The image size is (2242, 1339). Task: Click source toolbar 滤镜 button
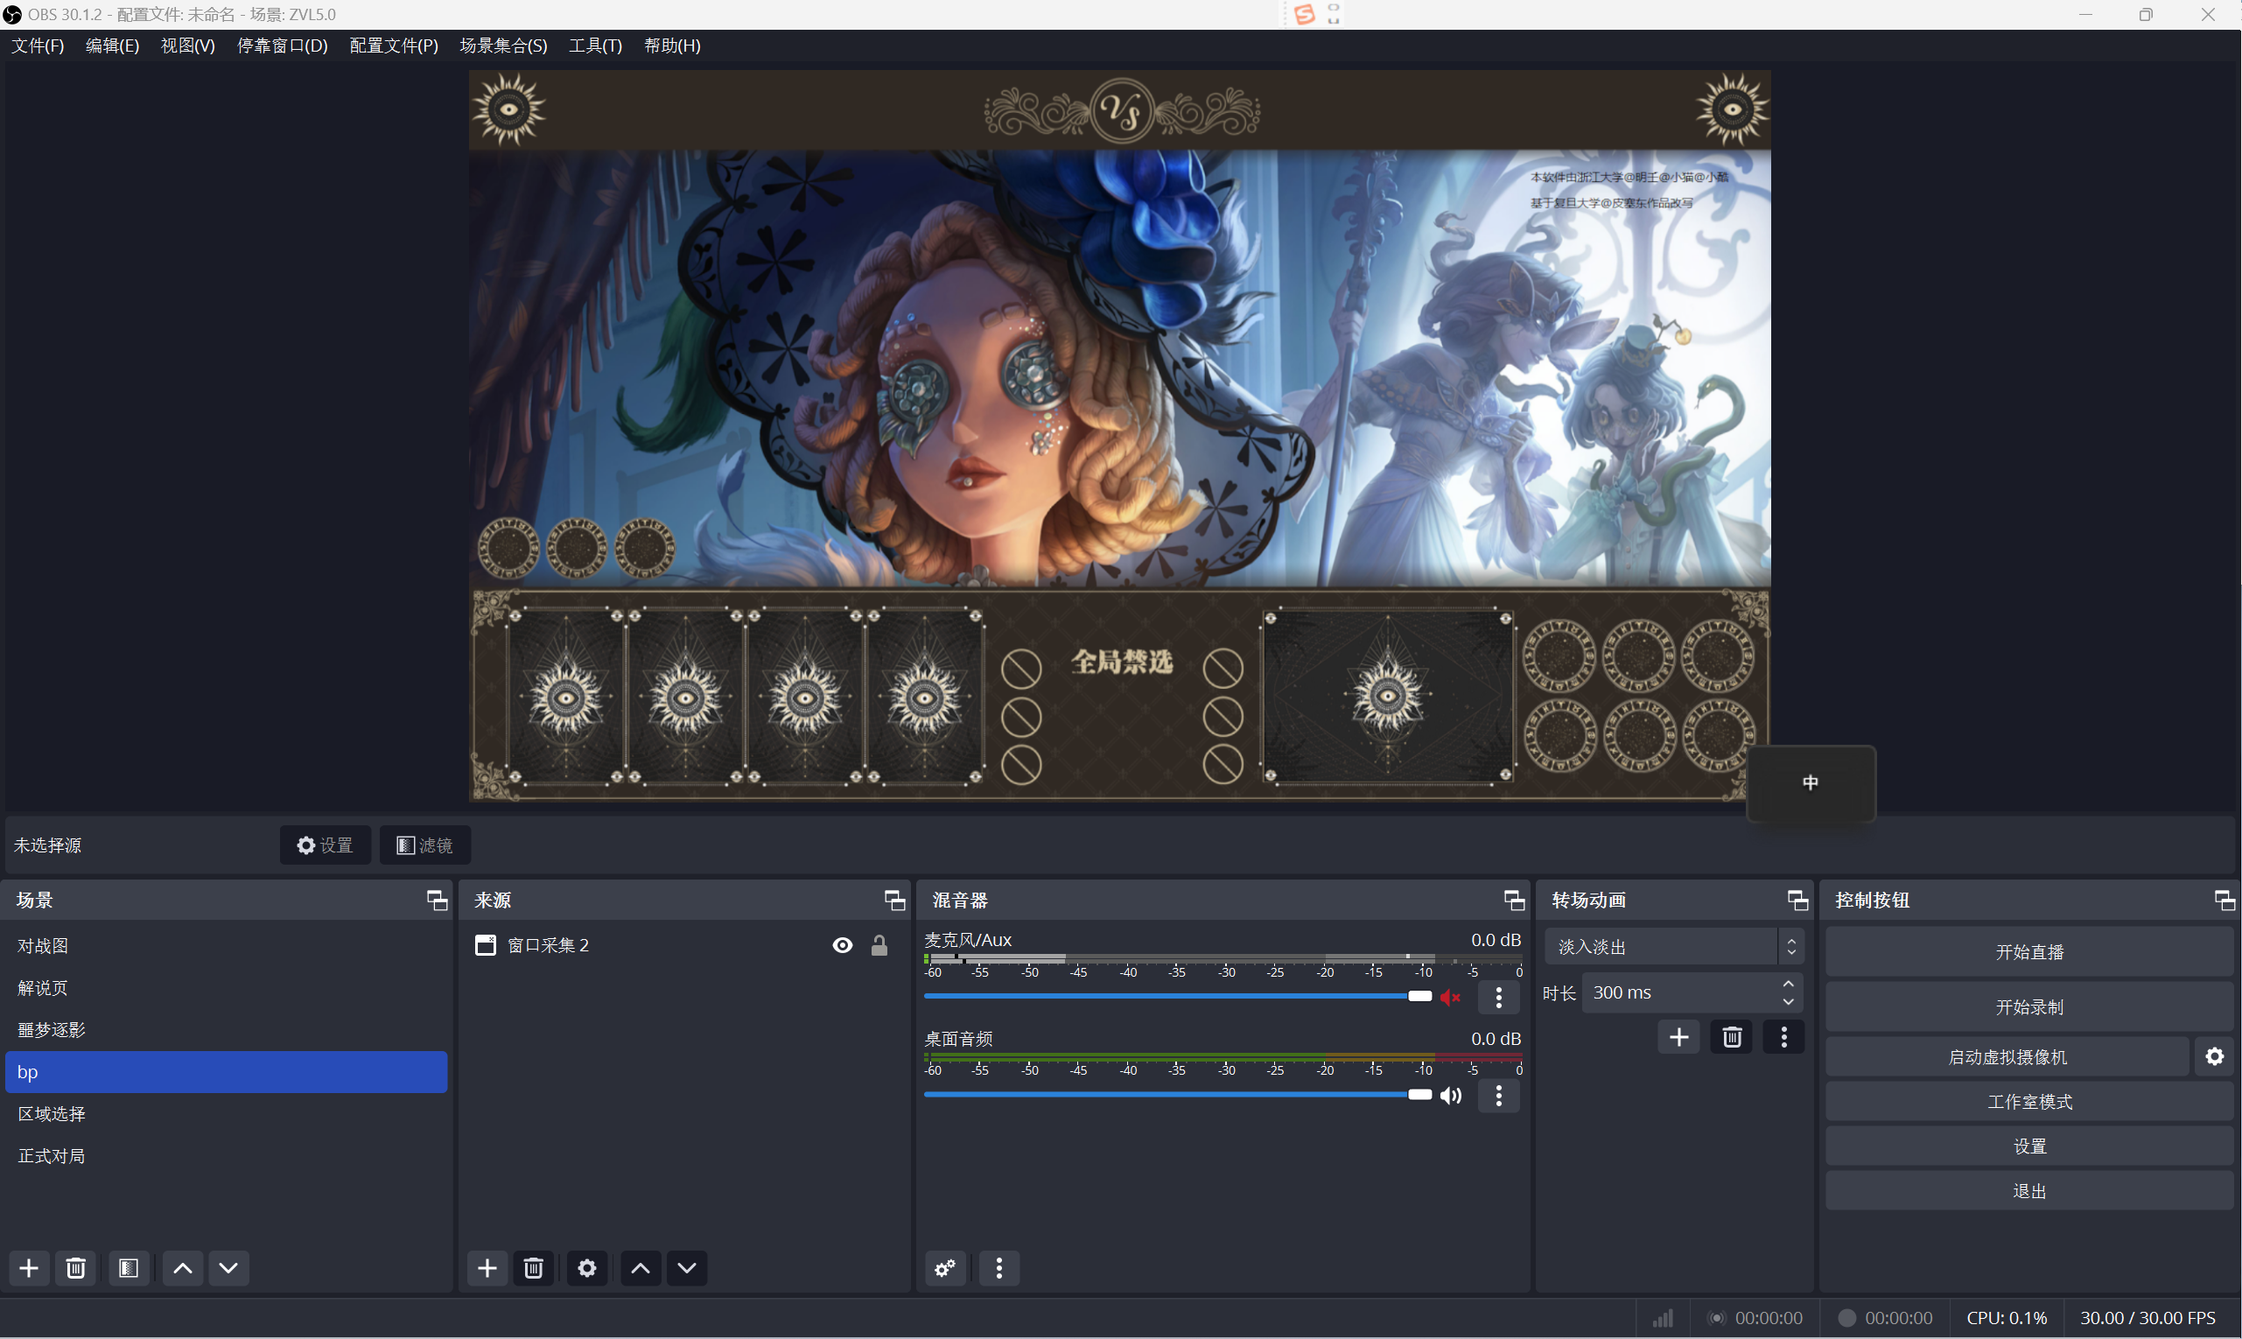(425, 845)
